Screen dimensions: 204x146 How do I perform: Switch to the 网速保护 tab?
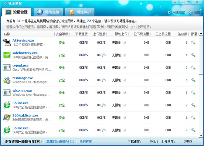tap(80, 12)
